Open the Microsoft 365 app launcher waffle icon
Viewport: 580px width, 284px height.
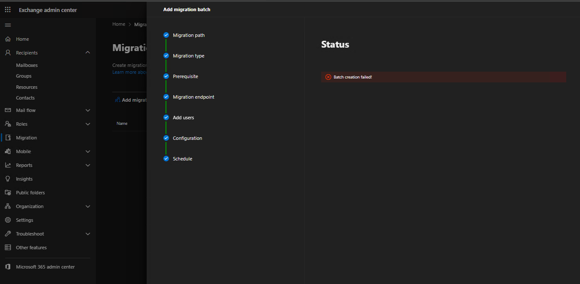pyautogui.click(x=7, y=9)
